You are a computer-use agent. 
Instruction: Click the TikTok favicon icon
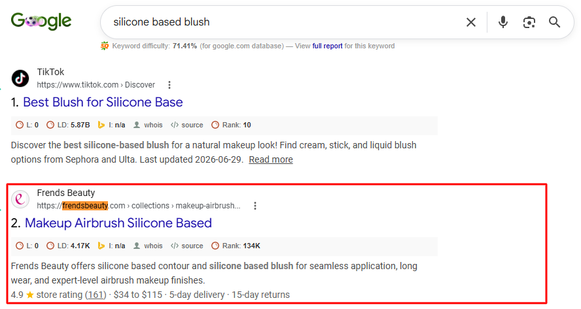pyautogui.click(x=20, y=78)
